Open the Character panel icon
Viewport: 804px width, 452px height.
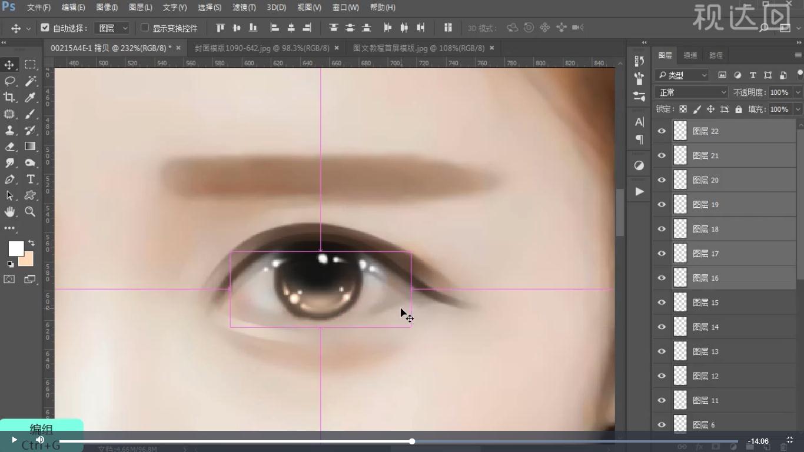[639, 122]
